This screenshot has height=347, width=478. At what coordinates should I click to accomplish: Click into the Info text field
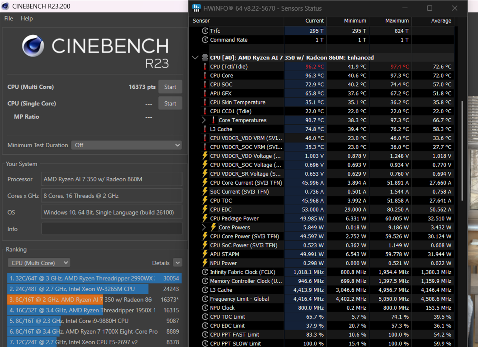[112, 229]
